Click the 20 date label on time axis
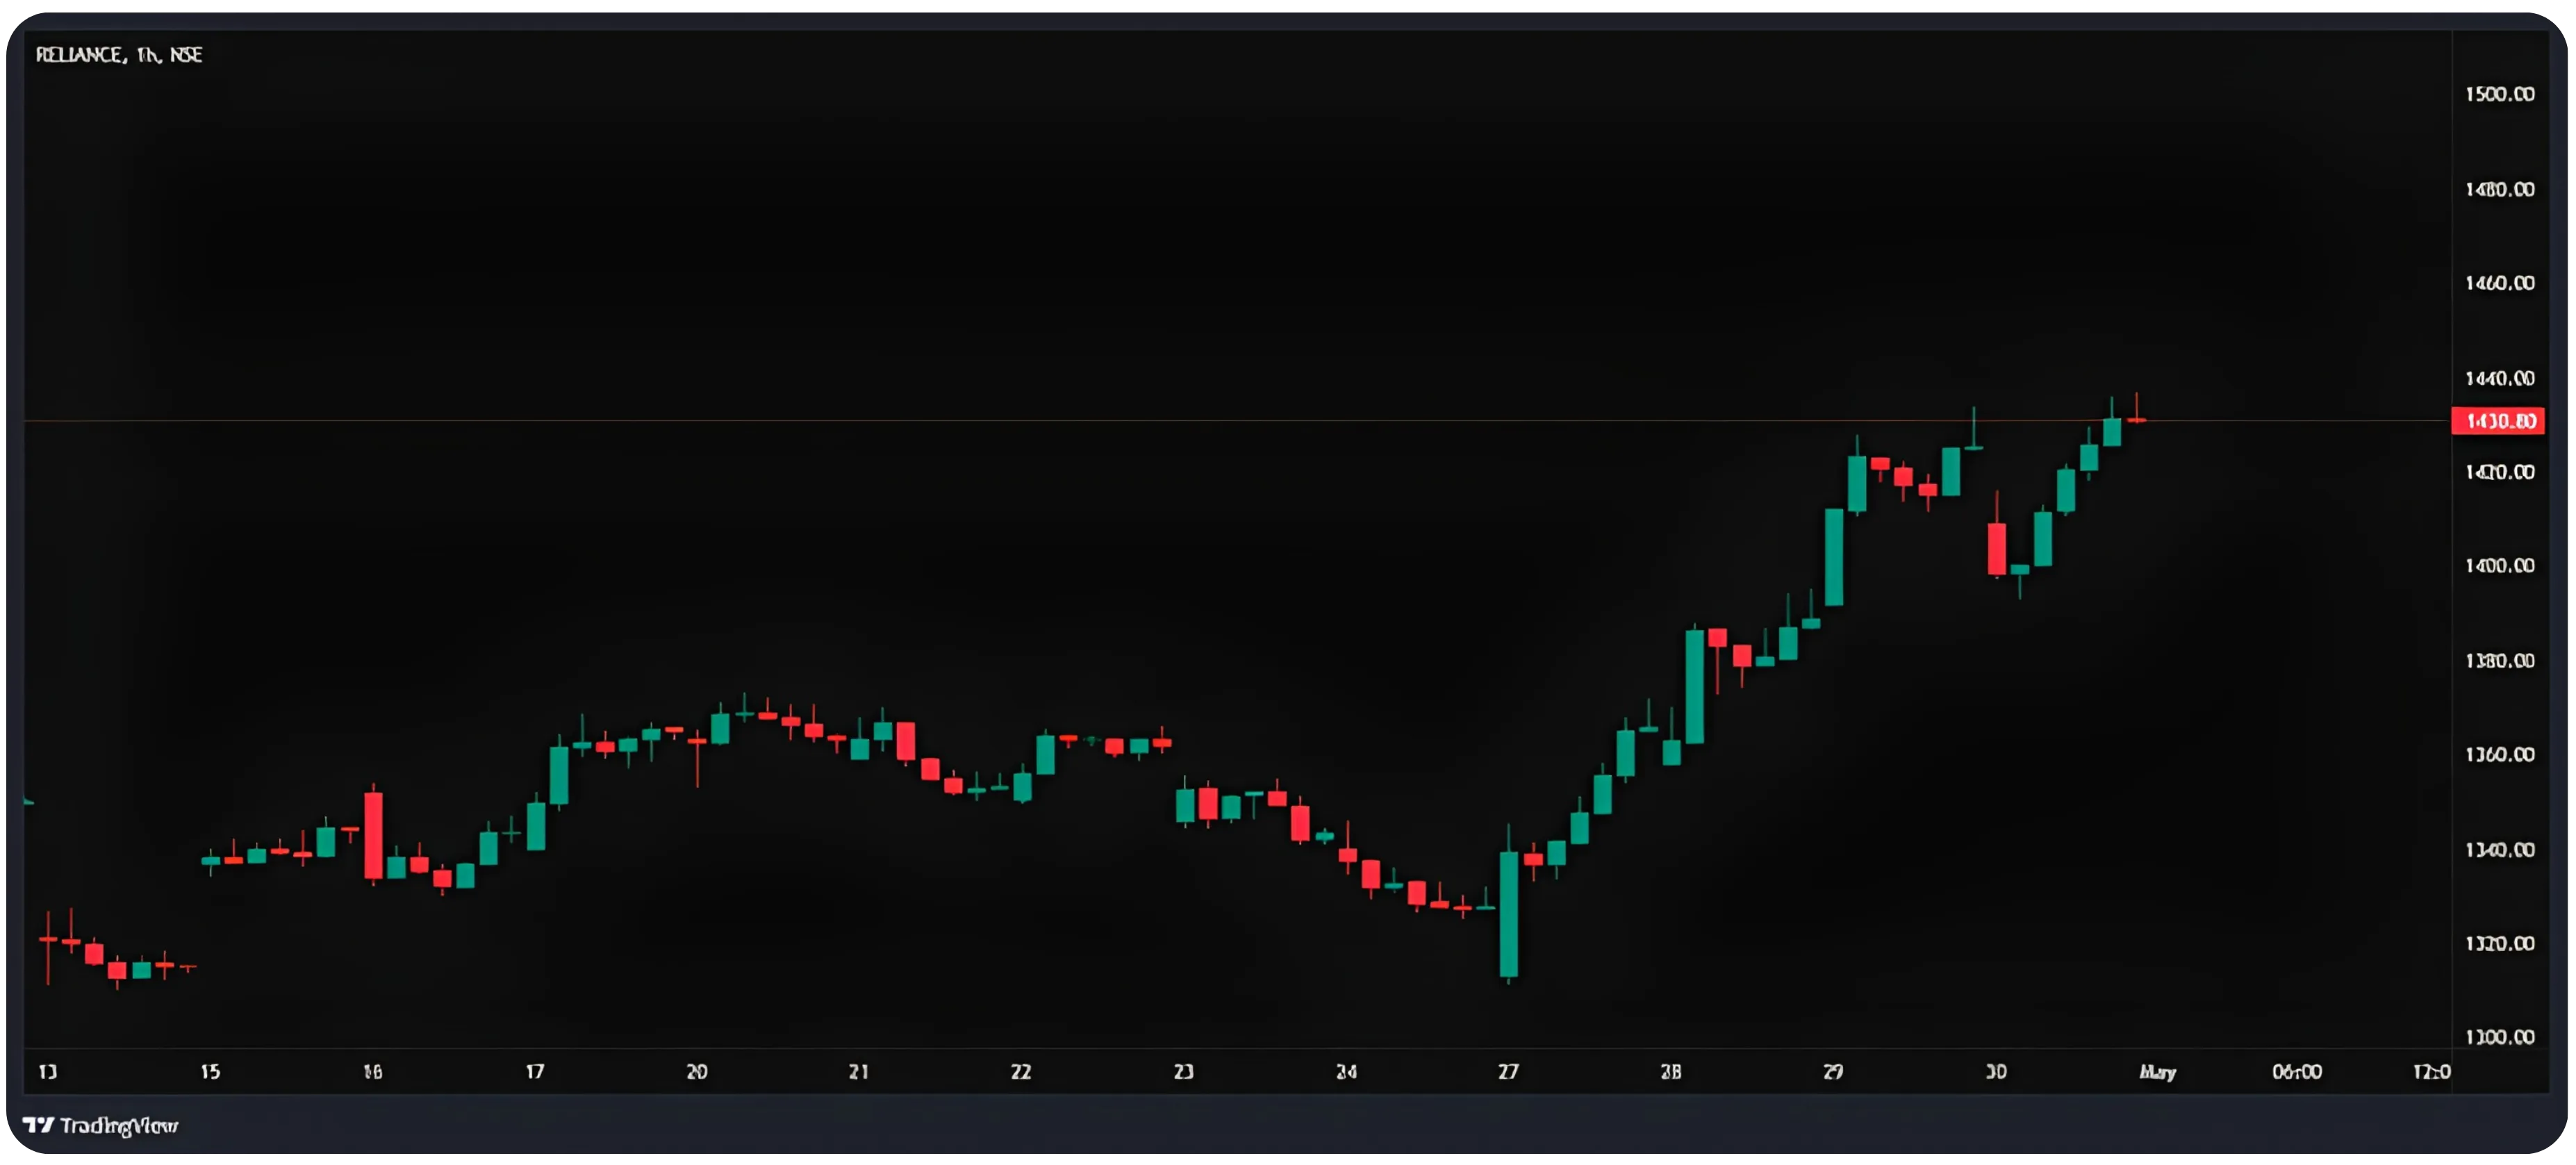Image resolution: width=2576 pixels, height=1165 pixels. pyautogui.click(x=697, y=1072)
